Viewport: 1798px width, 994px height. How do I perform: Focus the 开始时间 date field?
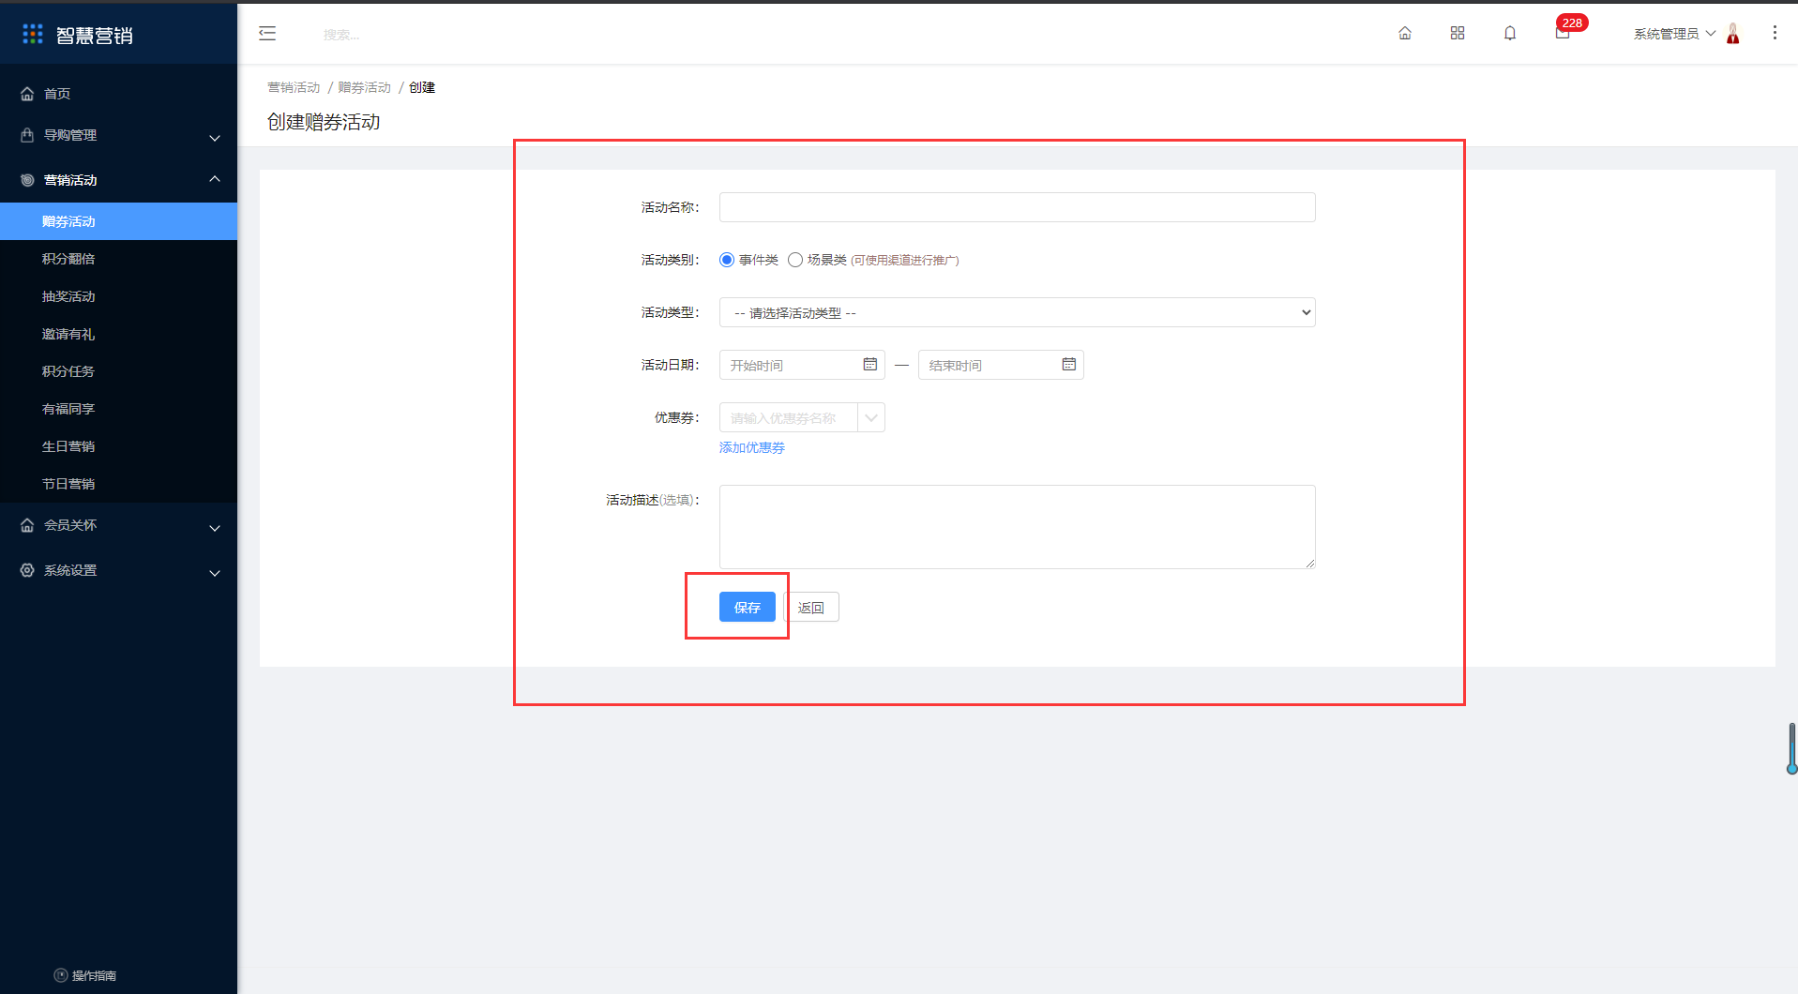[x=802, y=365]
